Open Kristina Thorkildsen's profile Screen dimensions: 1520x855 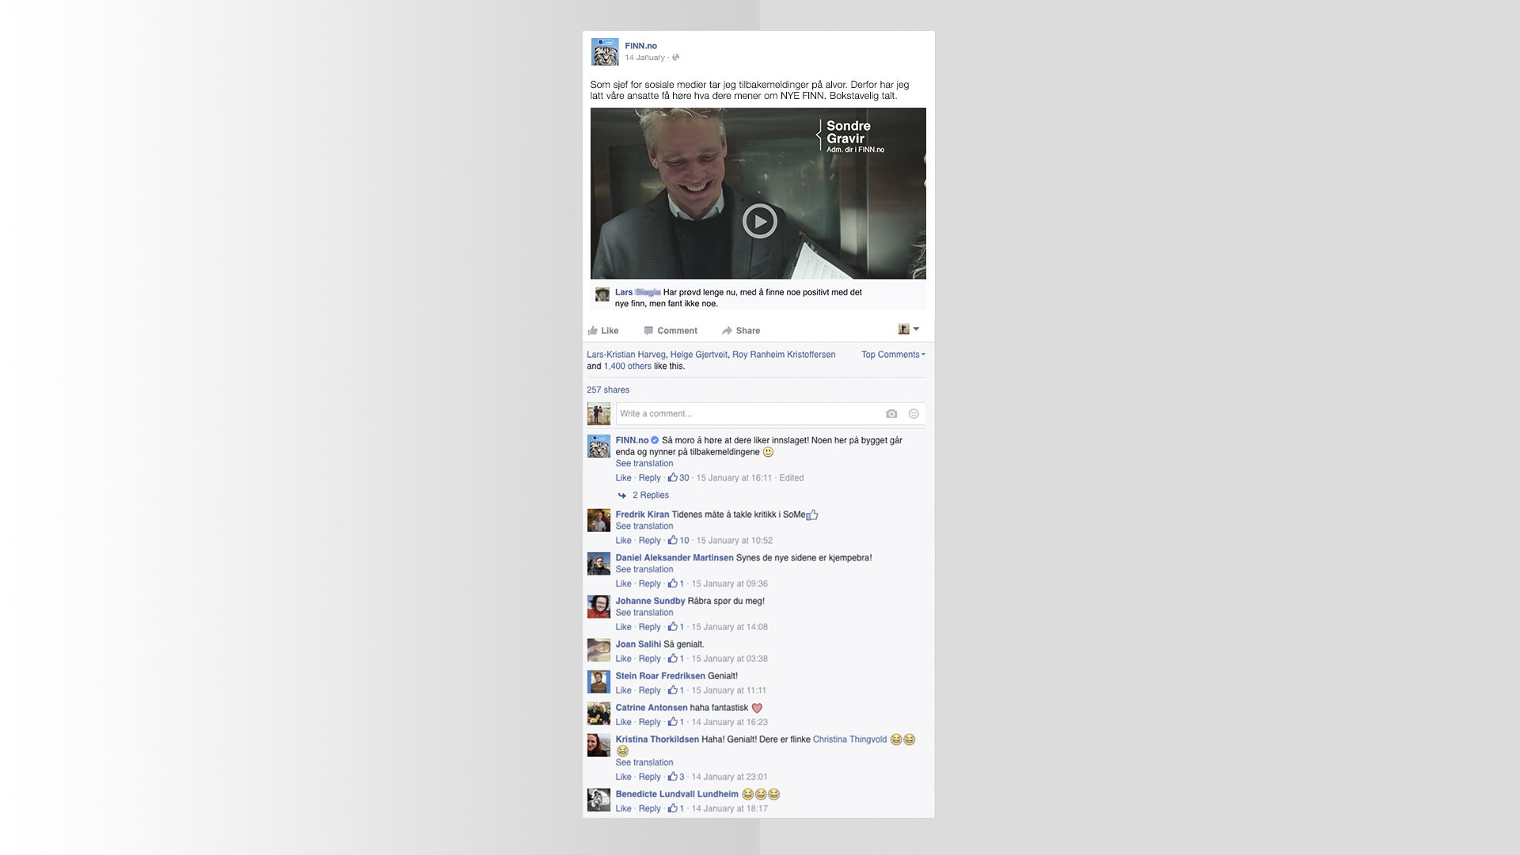657,739
